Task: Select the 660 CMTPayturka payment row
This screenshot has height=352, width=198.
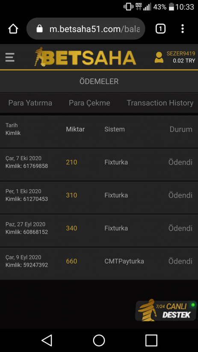Action: coord(99,264)
